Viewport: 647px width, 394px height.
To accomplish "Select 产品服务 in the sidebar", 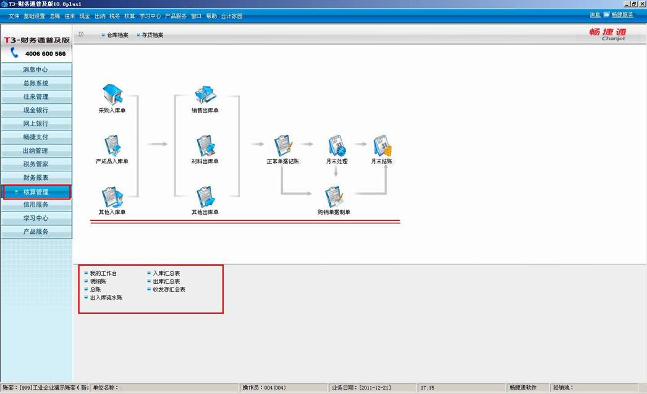I will pyautogui.click(x=36, y=232).
